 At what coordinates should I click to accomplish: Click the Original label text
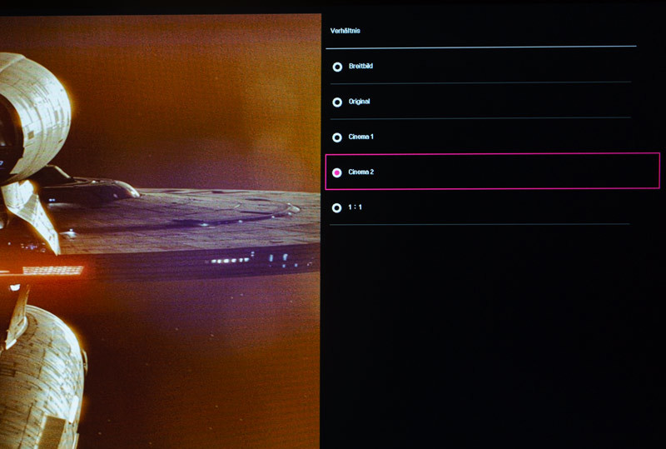359,102
